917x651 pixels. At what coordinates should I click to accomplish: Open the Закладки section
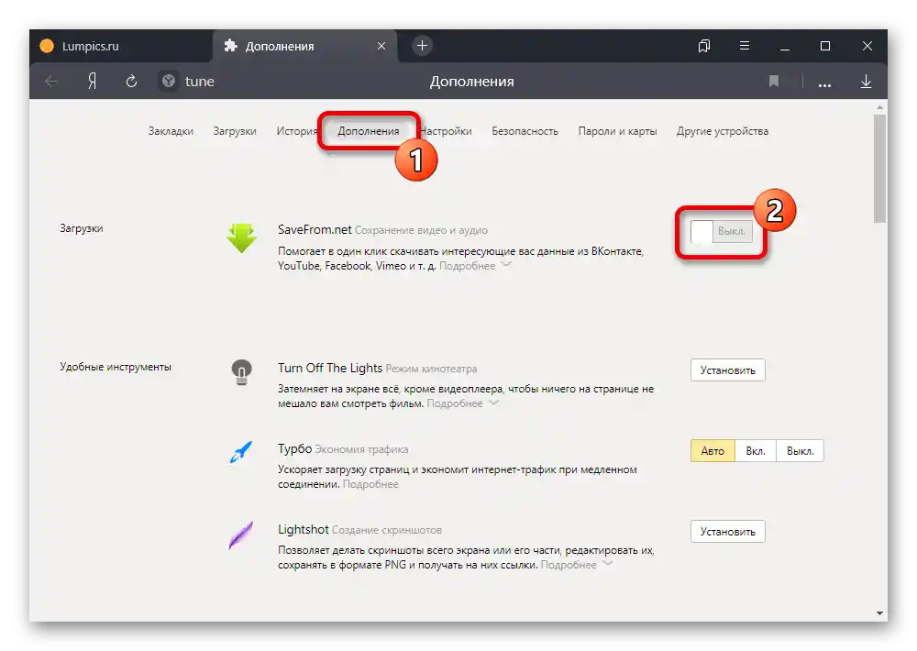click(x=171, y=131)
